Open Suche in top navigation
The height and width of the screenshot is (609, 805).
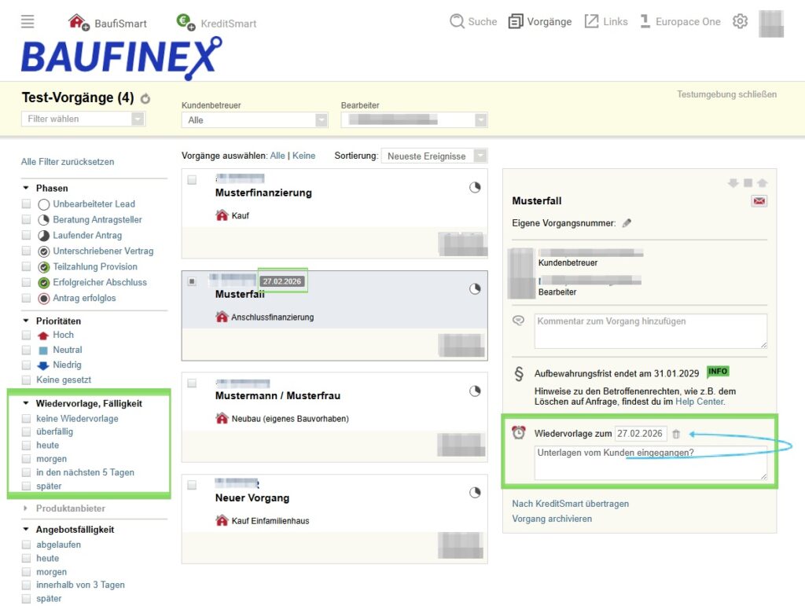(x=473, y=22)
